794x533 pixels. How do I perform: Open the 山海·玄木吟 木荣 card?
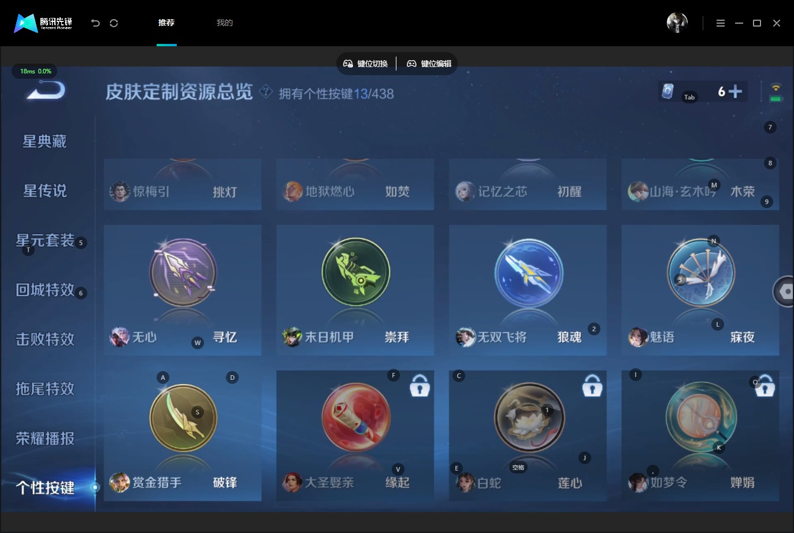tap(700, 184)
